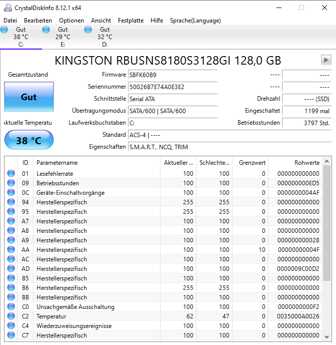Click status icon of row 94
Viewport: 336px width, 345px height.
pos(11,202)
